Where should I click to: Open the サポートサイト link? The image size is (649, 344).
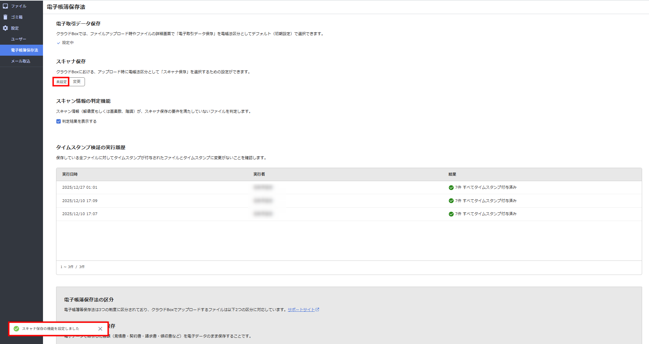(x=301, y=310)
